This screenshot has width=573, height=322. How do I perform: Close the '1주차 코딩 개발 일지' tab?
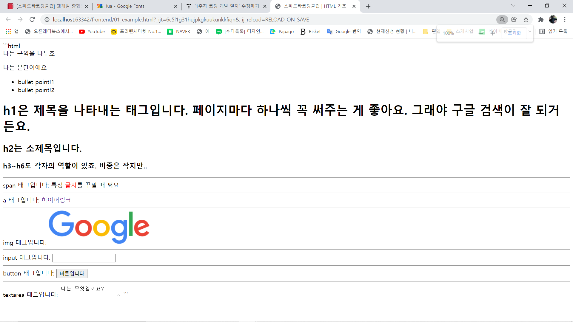click(x=265, y=6)
